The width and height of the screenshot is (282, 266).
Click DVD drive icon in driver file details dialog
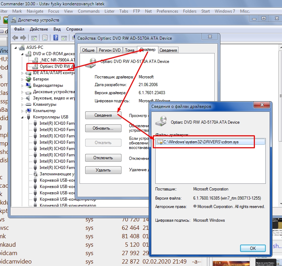tap(161, 121)
